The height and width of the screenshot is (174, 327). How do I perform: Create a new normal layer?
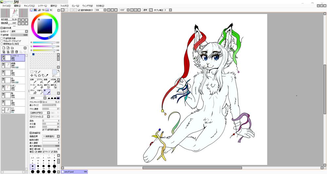pyautogui.click(x=4, y=48)
